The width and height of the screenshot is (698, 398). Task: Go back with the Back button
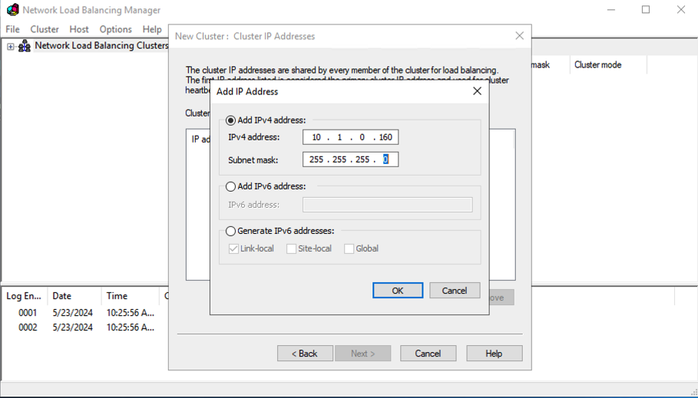point(305,354)
